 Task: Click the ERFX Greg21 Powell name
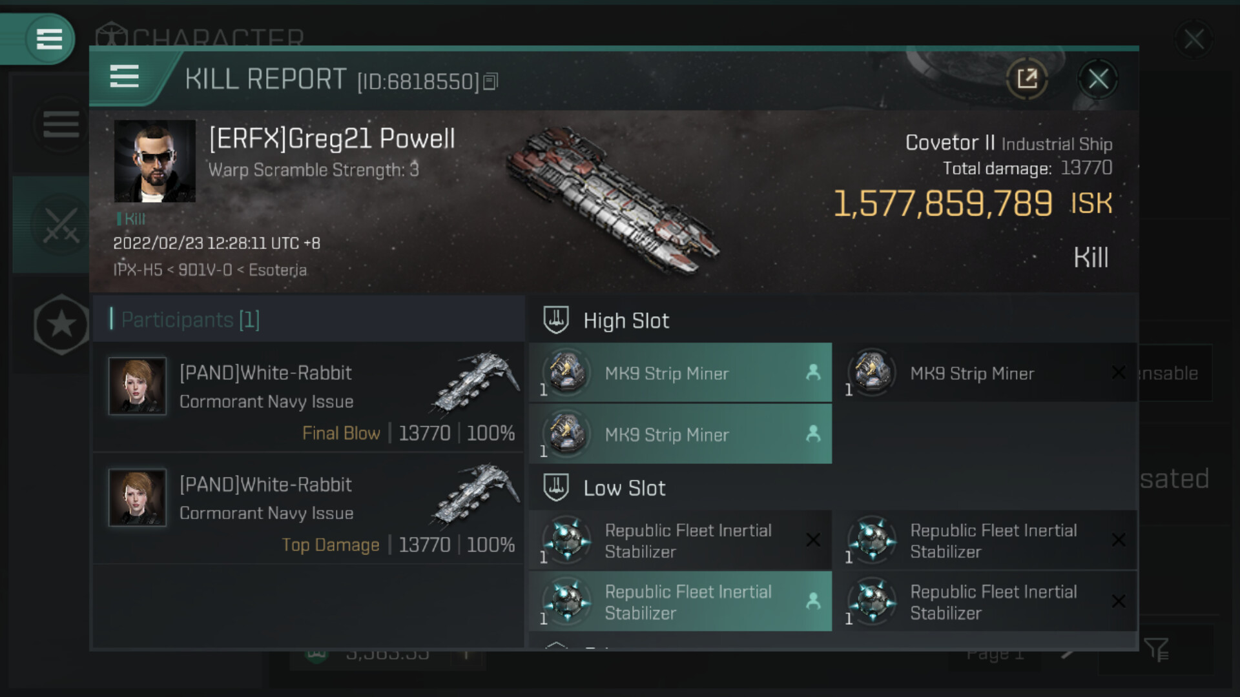coord(332,139)
